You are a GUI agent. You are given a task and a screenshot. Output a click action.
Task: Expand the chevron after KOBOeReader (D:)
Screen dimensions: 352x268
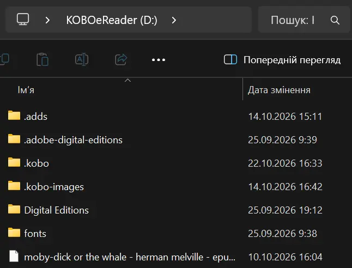[174, 20]
